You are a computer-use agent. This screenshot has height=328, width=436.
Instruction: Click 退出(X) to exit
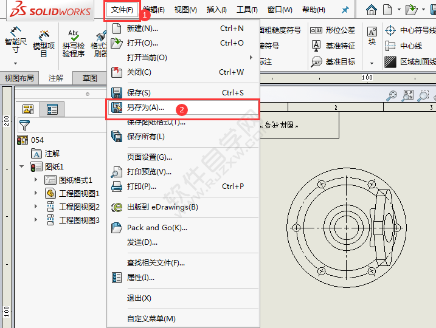pyautogui.click(x=183, y=298)
